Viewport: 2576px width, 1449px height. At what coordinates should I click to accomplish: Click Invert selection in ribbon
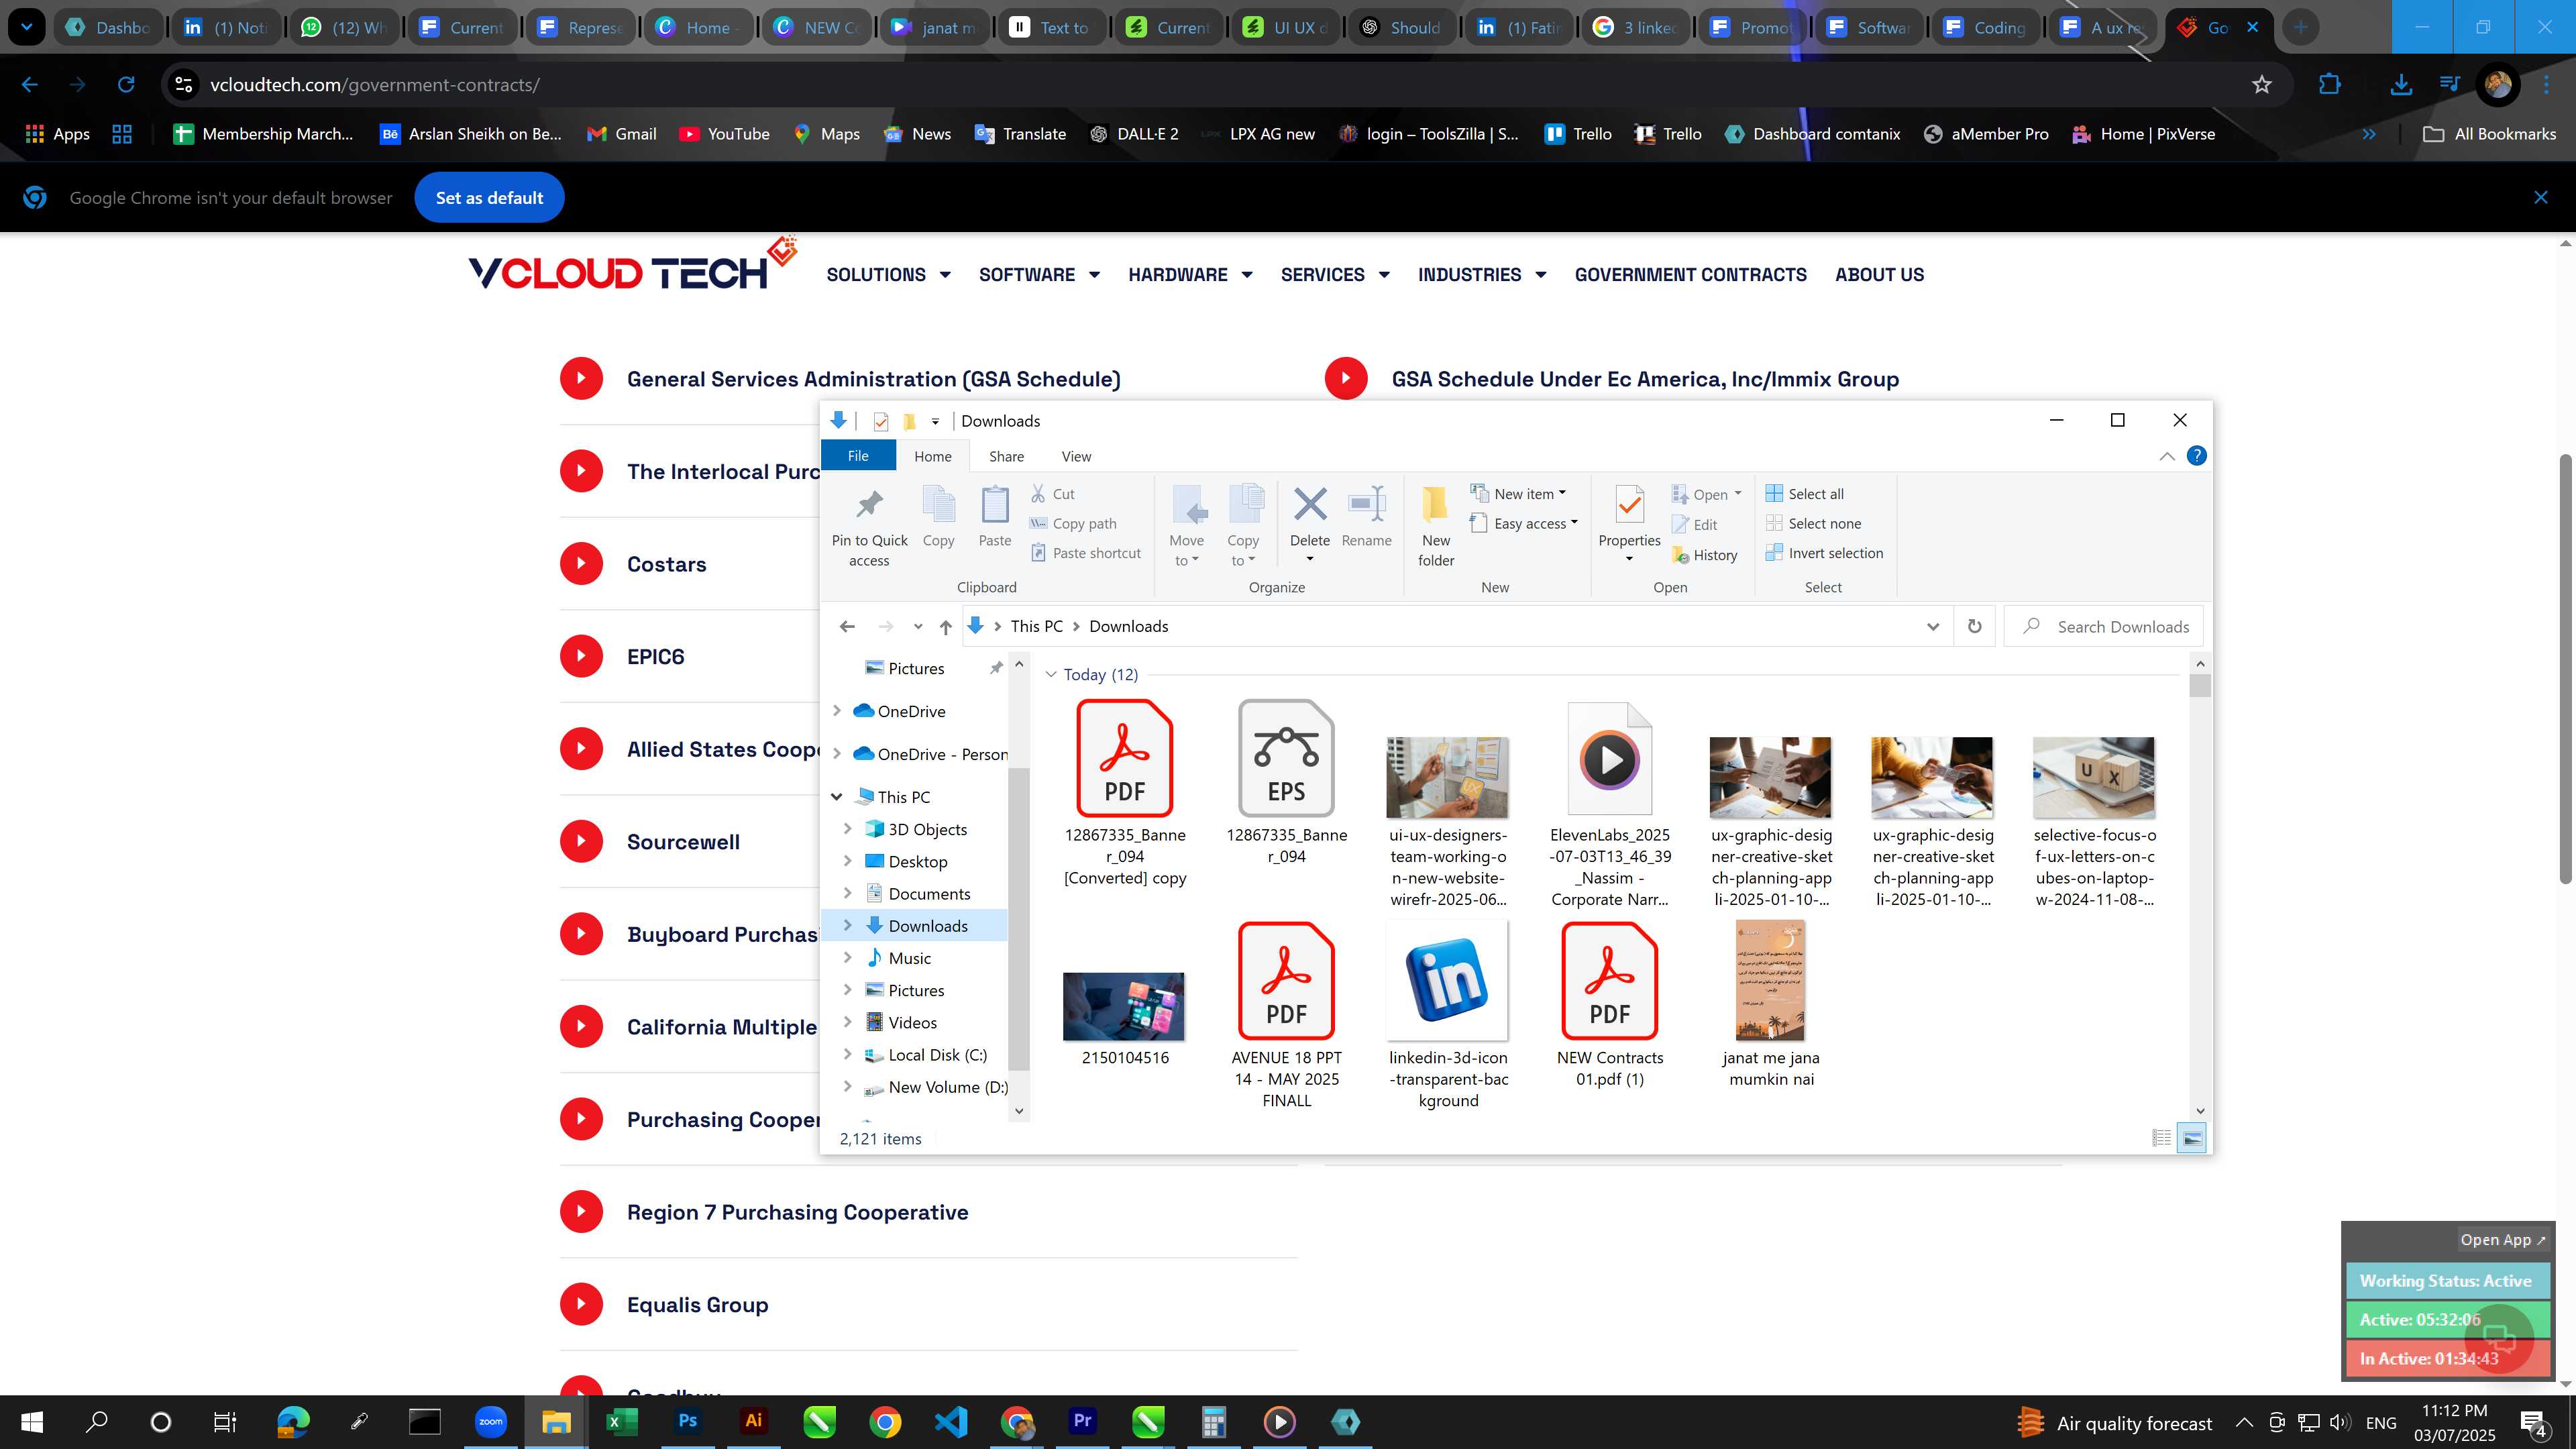tap(1824, 553)
